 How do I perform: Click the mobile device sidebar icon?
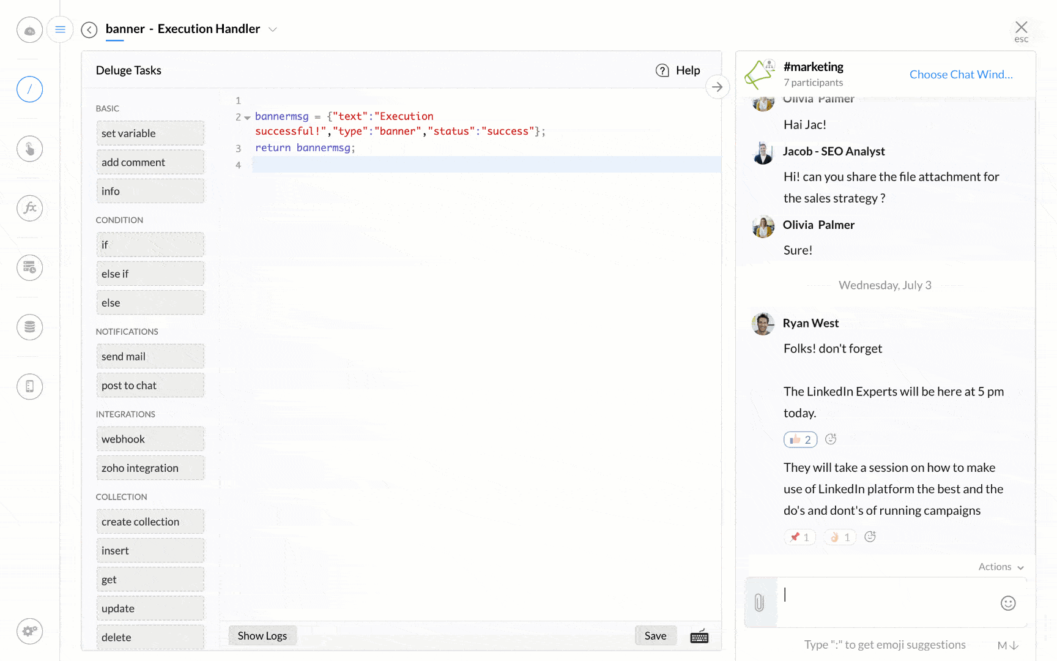point(29,386)
